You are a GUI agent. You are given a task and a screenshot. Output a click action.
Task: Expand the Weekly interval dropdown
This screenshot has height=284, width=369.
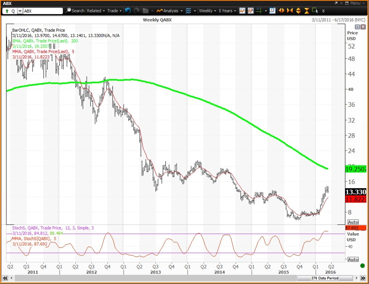(207, 11)
